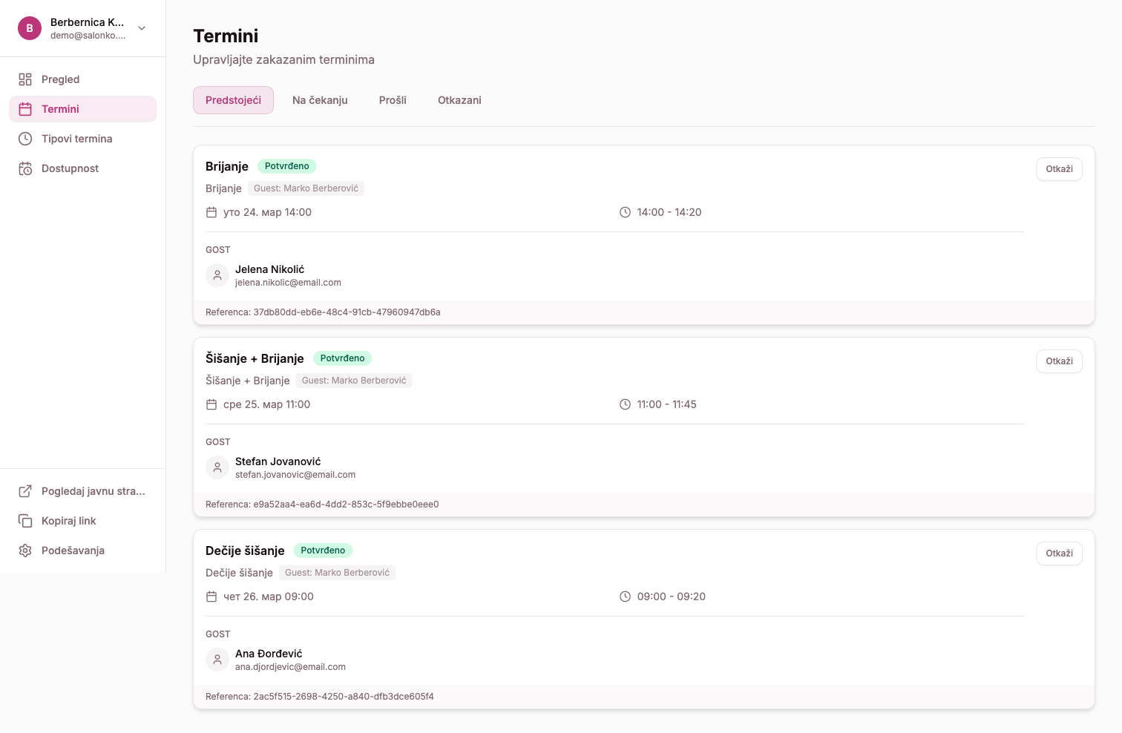
Task: Click the Termini calendar icon in sidebar
Action: coord(25,109)
